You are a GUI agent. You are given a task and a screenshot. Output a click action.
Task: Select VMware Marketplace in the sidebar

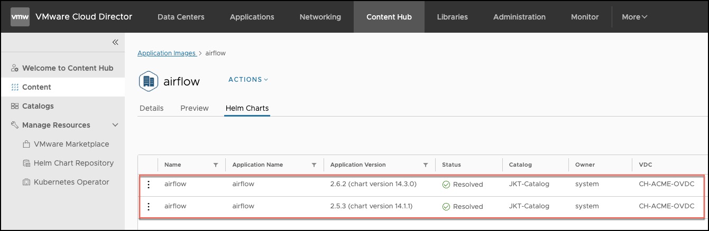(x=71, y=144)
